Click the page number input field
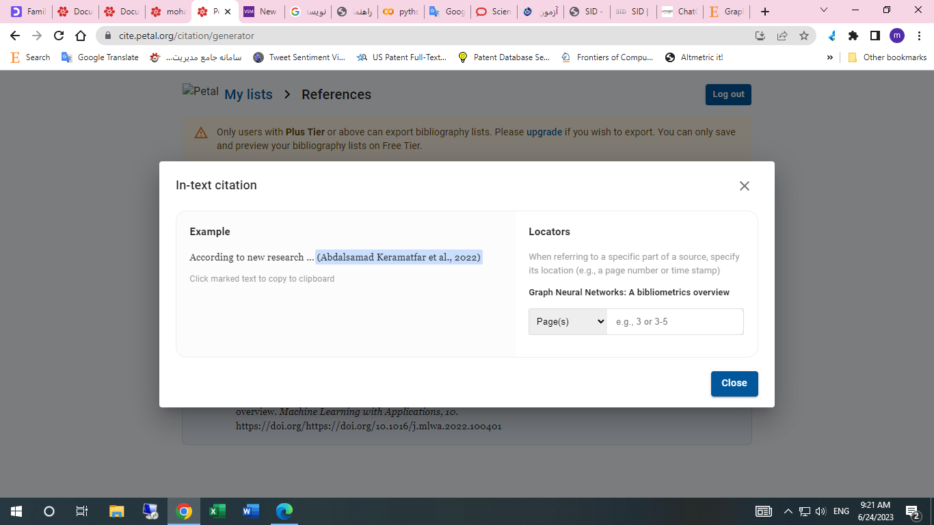 coord(675,321)
